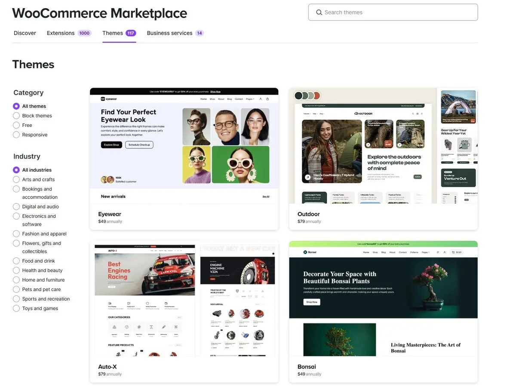Click the search magnifier icon

click(319, 12)
